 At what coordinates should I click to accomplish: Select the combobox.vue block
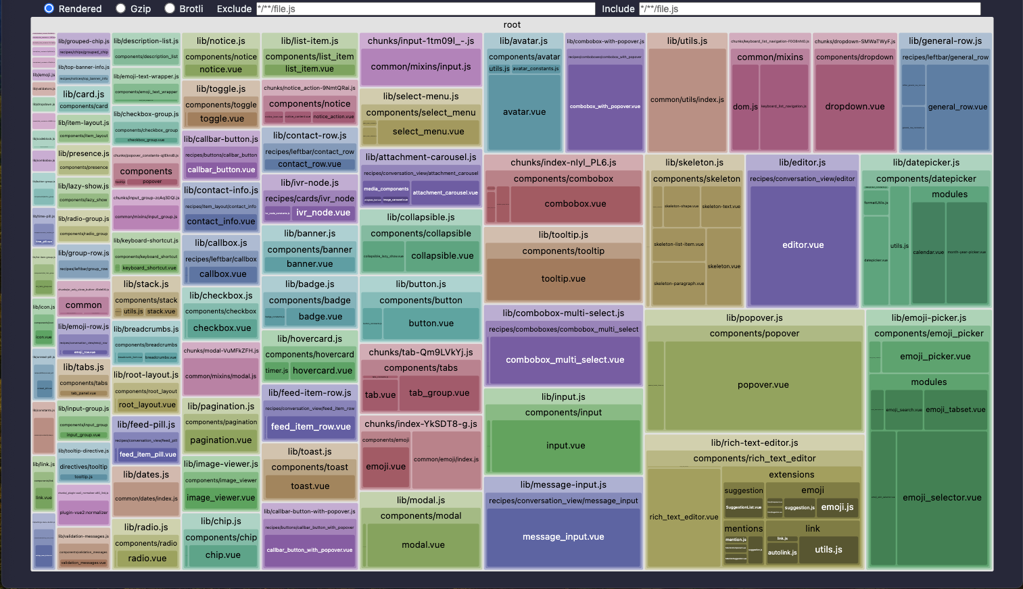point(575,204)
